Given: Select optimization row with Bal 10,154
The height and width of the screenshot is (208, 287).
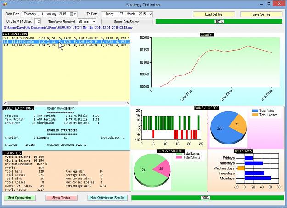Looking at the screenshot, I should pos(66,42).
